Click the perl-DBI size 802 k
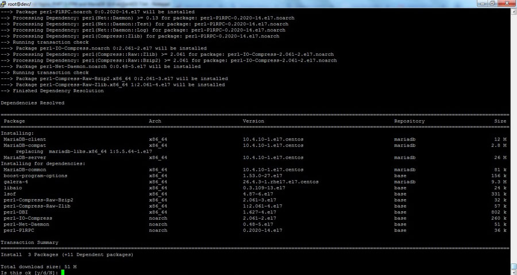The width and height of the screenshot is (517, 275). click(499, 212)
